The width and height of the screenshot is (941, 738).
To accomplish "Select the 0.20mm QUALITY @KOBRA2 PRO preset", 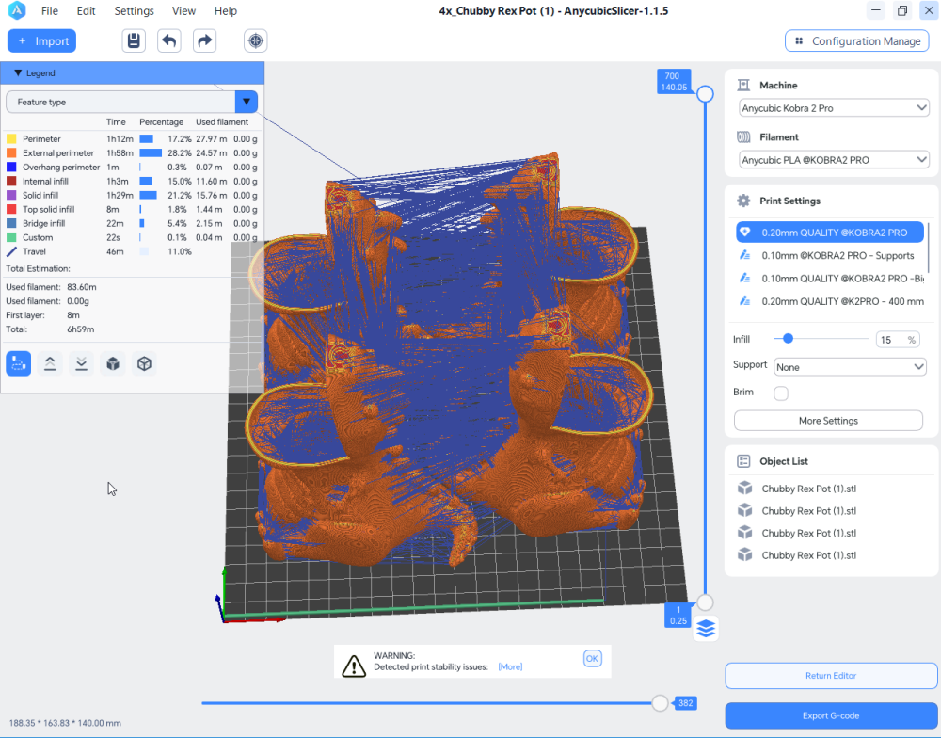I will pyautogui.click(x=830, y=233).
